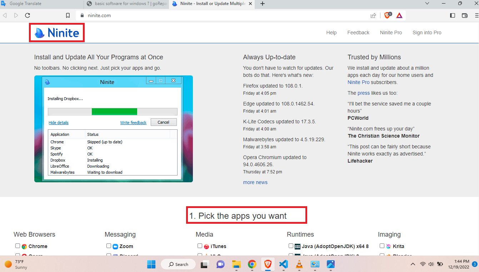Open Visual Studio Code from taskbar
Image resolution: width=479 pixels, height=272 pixels.
point(284,264)
